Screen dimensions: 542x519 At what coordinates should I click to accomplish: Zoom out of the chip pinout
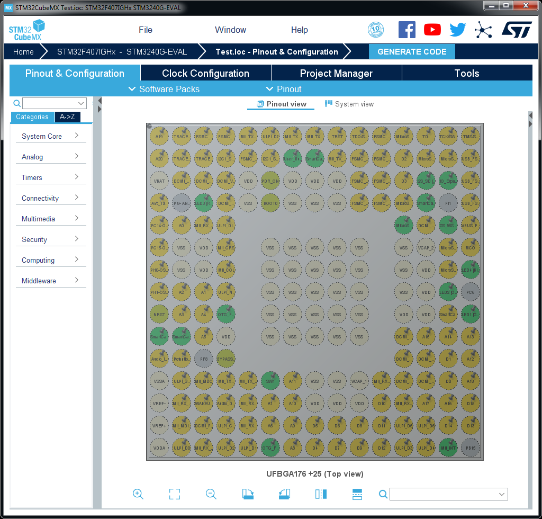[x=211, y=494]
